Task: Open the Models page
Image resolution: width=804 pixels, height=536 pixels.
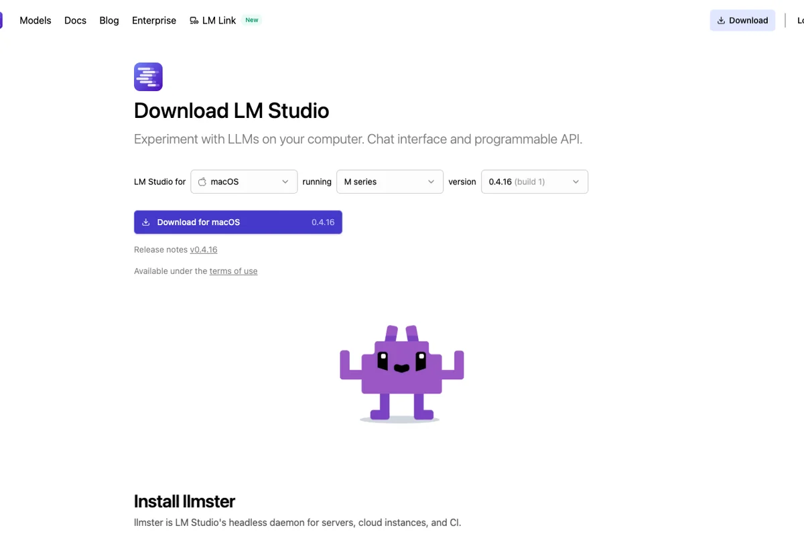Action: 36,20
